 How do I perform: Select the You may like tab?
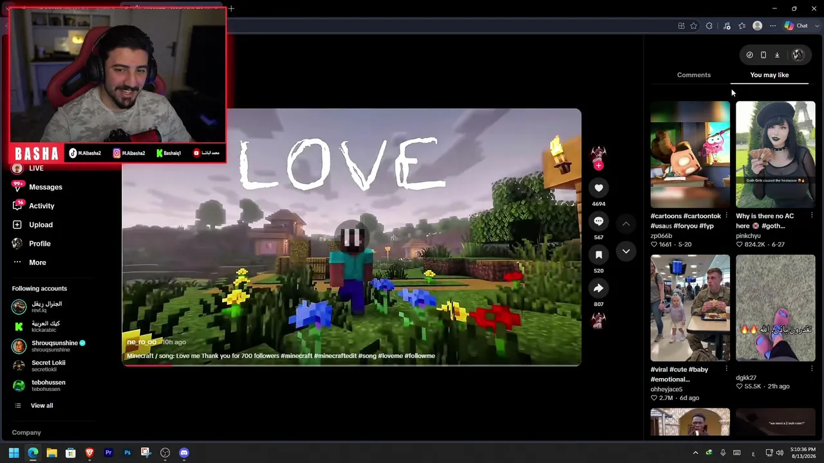coord(769,75)
